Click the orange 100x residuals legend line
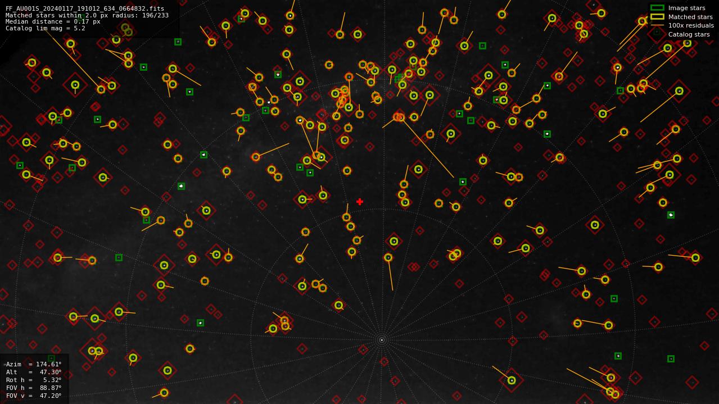The image size is (719, 404). coord(657,25)
